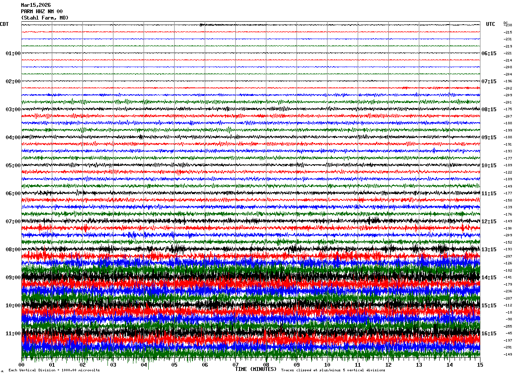Screen dimensions: 514x376
Task: Click the DC offset value -158
Action: pyautogui.click(x=508, y=200)
